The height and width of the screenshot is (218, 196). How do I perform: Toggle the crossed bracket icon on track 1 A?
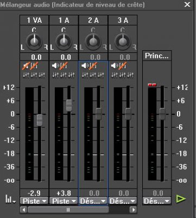[x=64, y=66]
